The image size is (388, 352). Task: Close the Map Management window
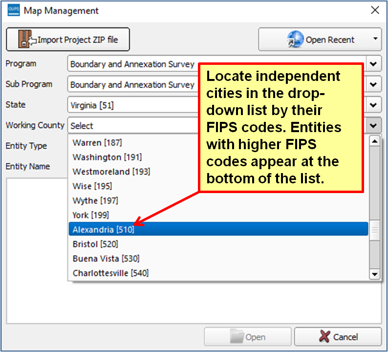coord(375,10)
